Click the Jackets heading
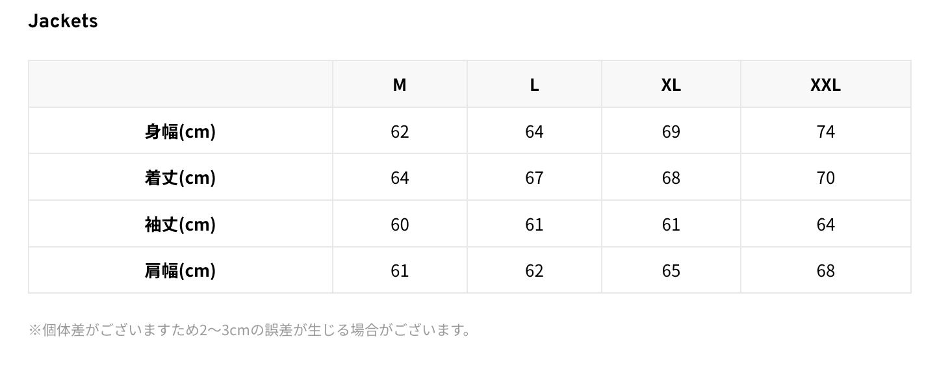This screenshot has height=369, width=937. [x=63, y=21]
